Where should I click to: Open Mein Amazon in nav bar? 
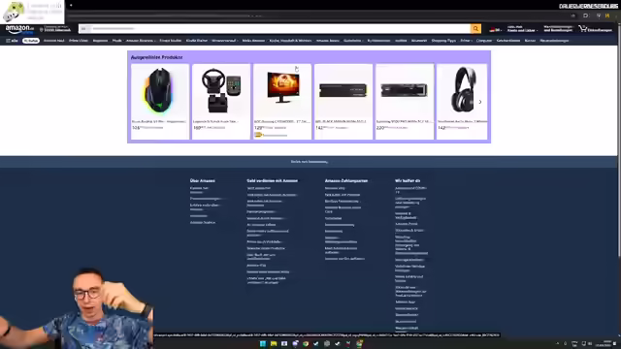tap(253, 41)
